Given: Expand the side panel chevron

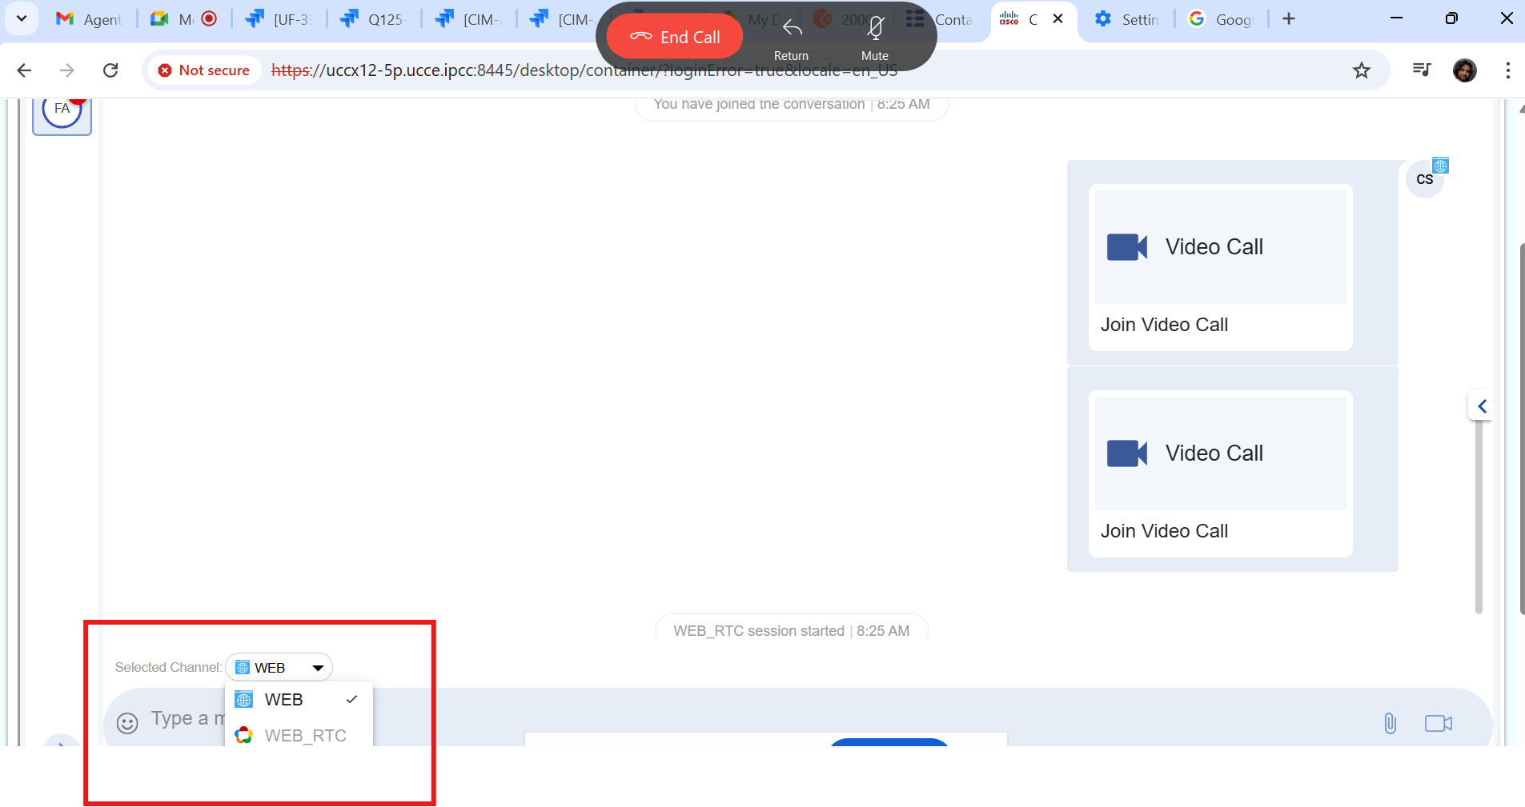Looking at the screenshot, I should point(1482,406).
